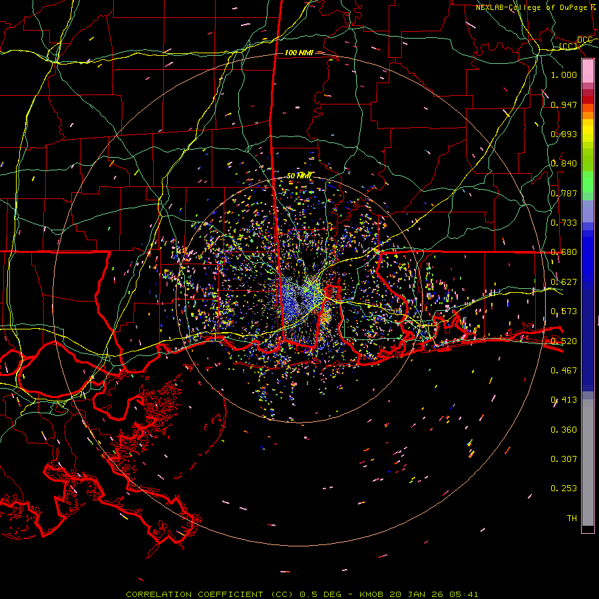Click the "50 NMI" range ring label
This screenshot has width=599, height=599.
pyautogui.click(x=299, y=176)
